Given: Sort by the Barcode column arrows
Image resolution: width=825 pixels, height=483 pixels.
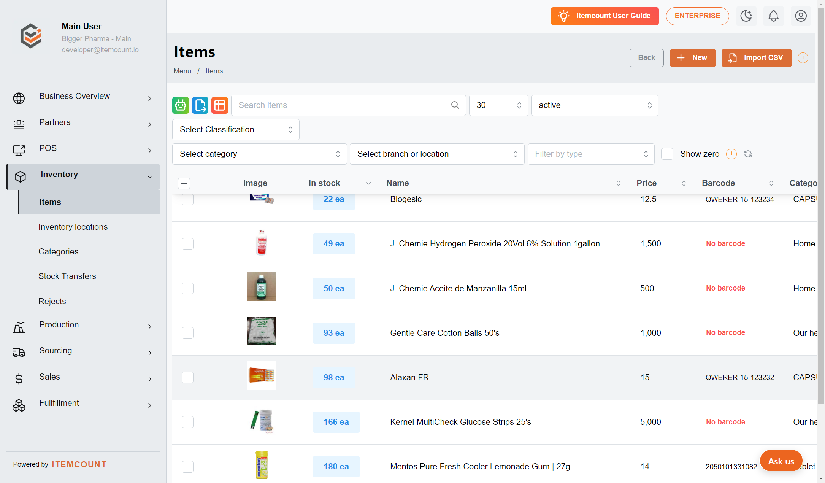Looking at the screenshot, I should 771,183.
